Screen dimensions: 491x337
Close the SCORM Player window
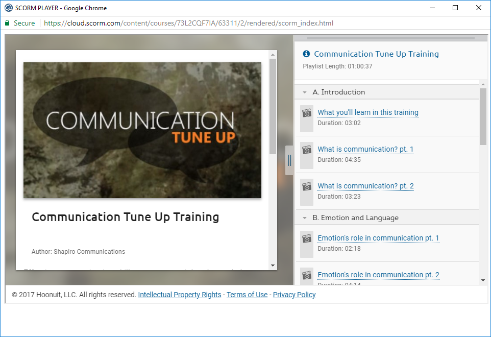point(479,8)
